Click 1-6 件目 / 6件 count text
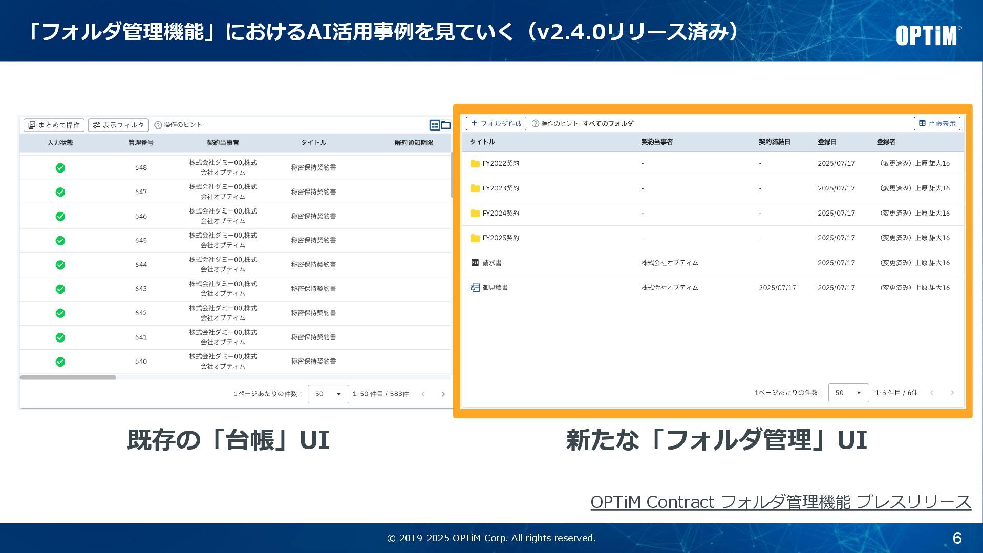 [x=896, y=393]
